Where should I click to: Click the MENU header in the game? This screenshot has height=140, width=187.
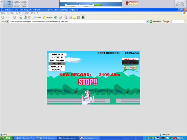tap(58, 55)
